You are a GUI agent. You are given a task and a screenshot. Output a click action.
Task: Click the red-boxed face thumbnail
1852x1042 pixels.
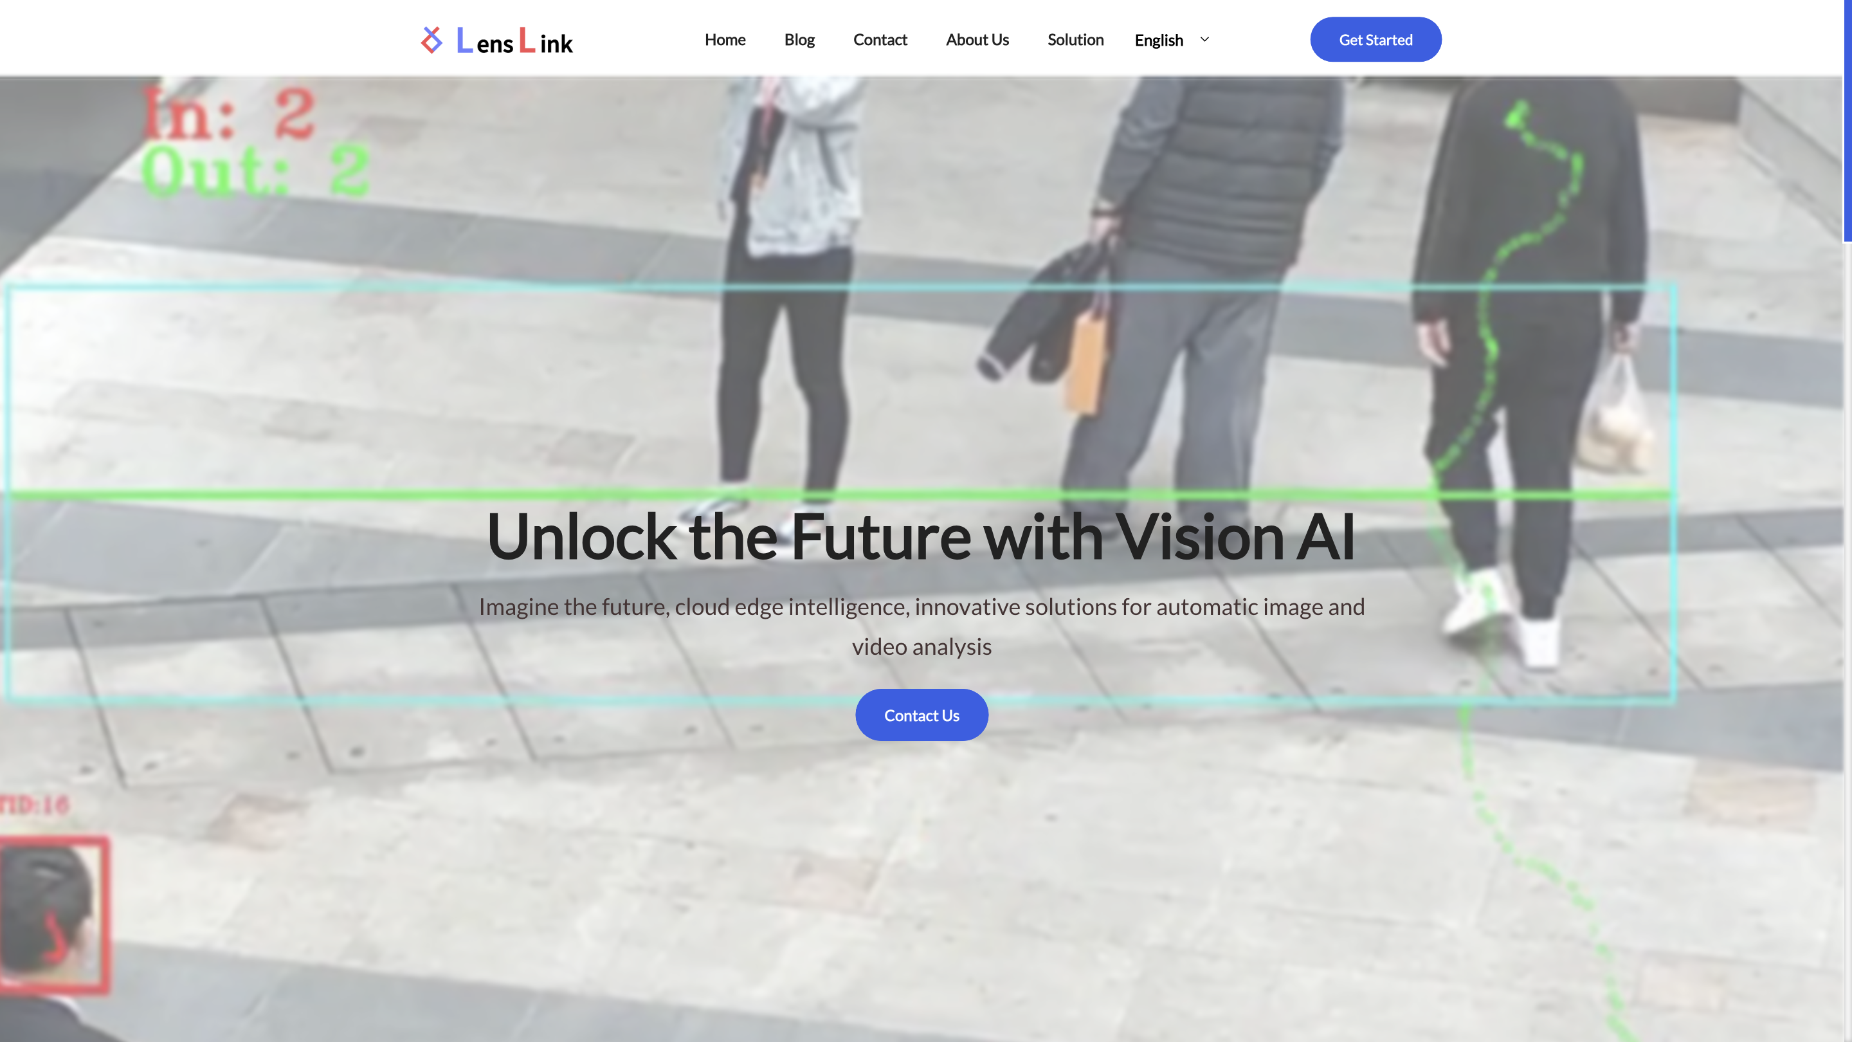[x=55, y=915]
